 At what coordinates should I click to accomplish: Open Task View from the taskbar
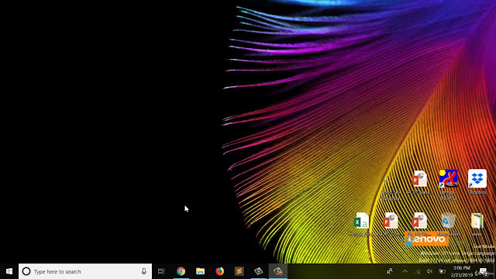pyautogui.click(x=161, y=271)
